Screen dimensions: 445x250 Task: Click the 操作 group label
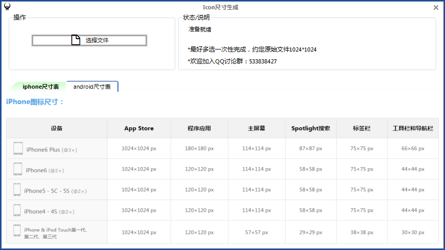(20, 18)
